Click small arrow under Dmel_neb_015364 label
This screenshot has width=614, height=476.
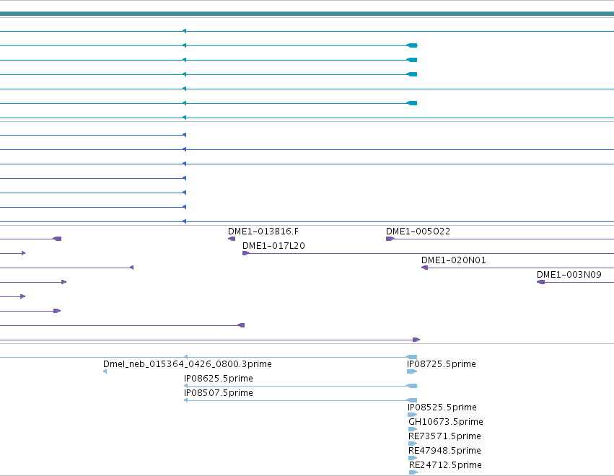click(105, 371)
